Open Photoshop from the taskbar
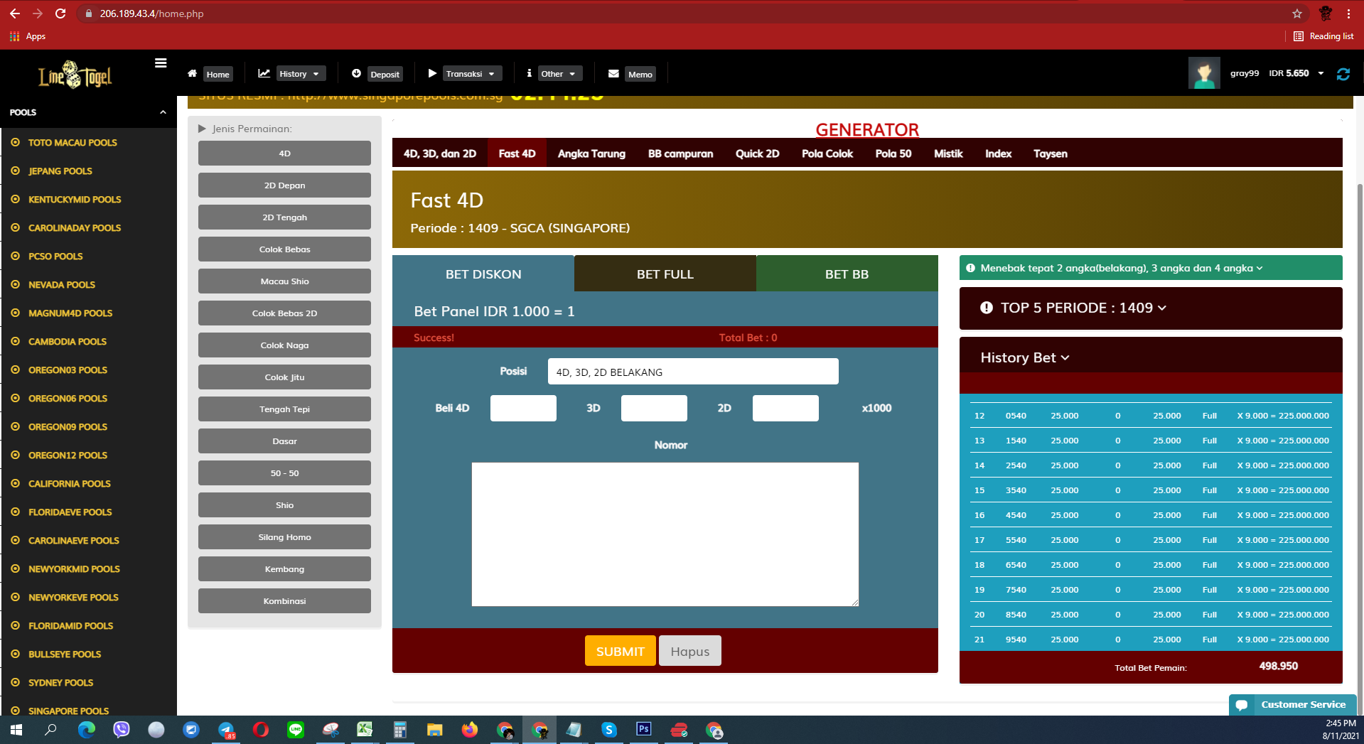Viewport: 1364px width, 744px height. [x=643, y=729]
